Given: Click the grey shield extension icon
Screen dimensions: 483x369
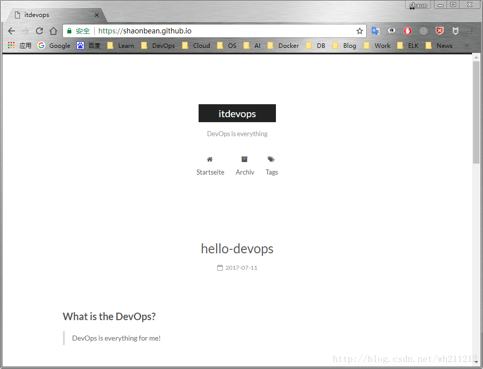Looking at the screenshot, I should coord(455,31).
